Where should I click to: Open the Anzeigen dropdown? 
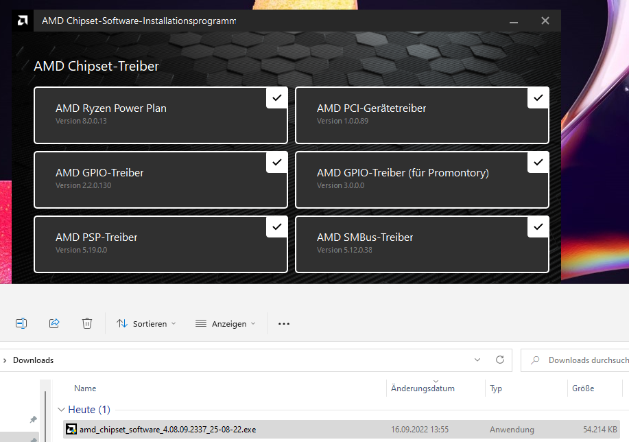[226, 323]
